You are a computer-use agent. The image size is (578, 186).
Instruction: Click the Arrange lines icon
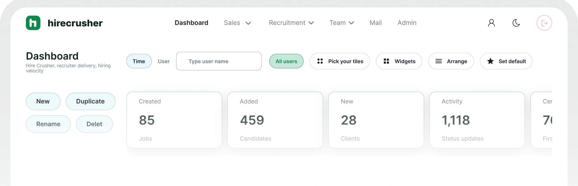coord(438,61)
